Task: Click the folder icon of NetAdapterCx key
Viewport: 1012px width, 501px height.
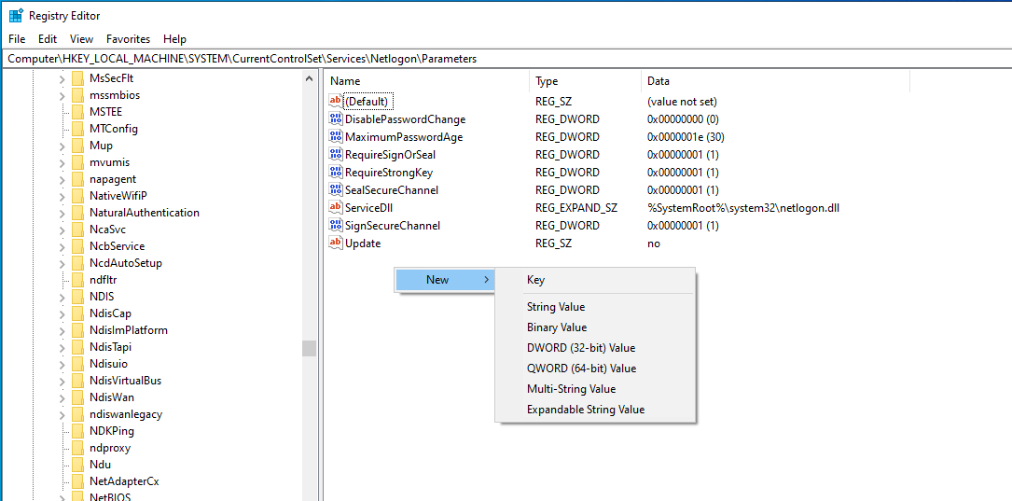Action: 78,481
